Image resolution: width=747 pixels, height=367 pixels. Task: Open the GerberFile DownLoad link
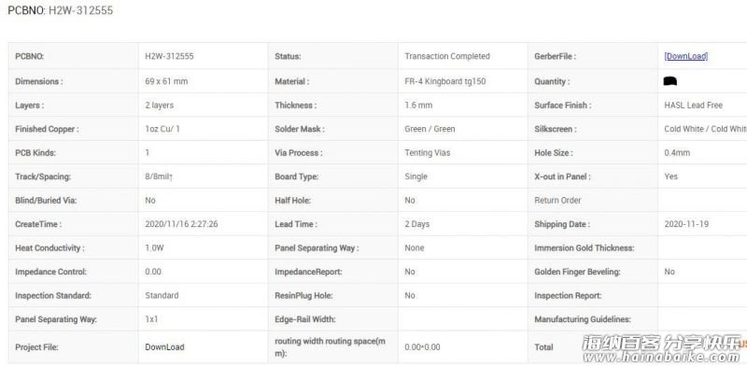686,56
